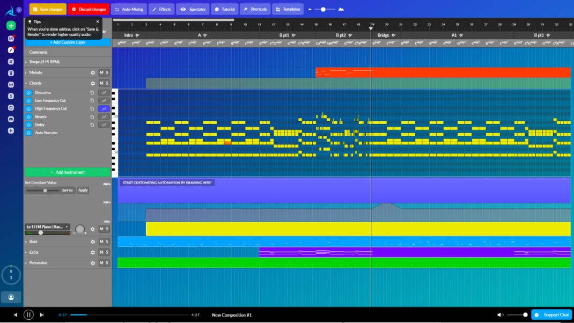The width and height of the screenshot is (574, 323).
Task: Open Chords layer settings gear
Action: pos(93,84)
